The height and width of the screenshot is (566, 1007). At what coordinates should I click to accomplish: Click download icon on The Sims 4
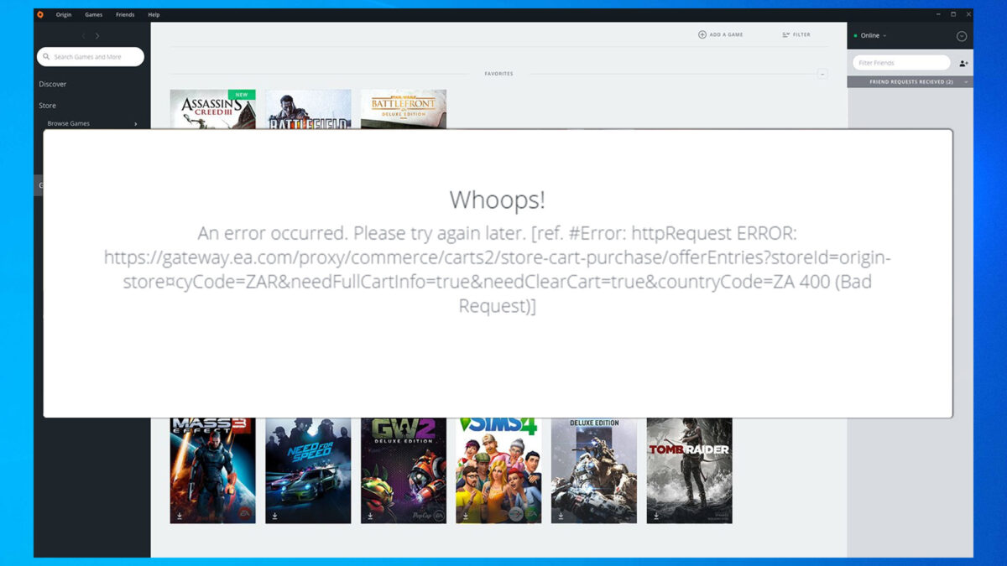(465, 516)
